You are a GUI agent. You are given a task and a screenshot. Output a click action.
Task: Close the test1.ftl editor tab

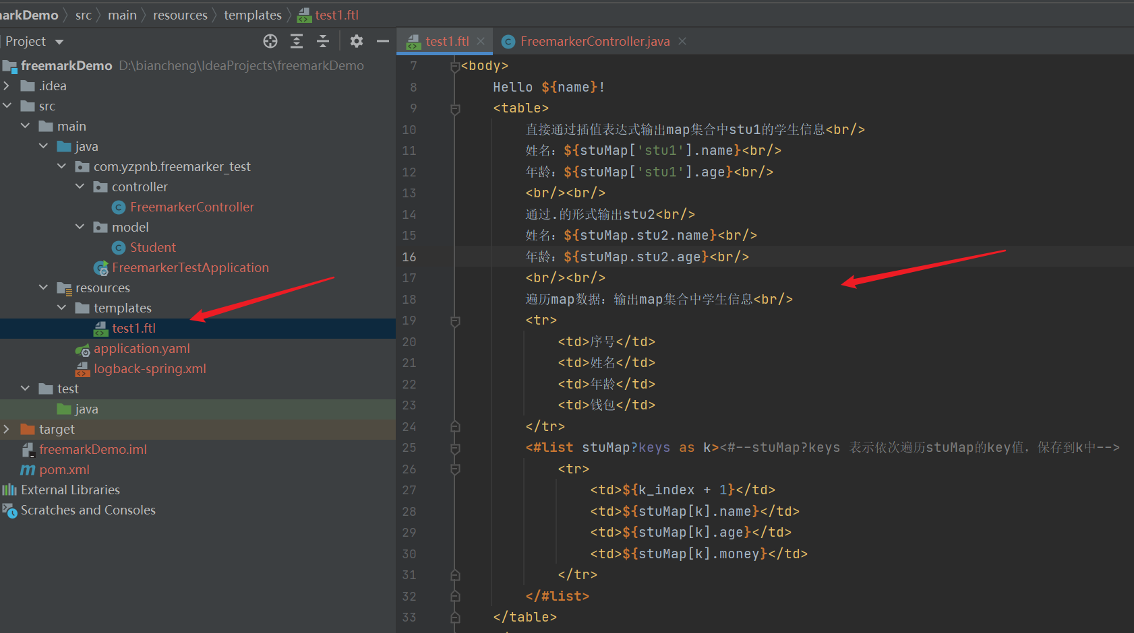pyautogui.click(x=481, y=41)
